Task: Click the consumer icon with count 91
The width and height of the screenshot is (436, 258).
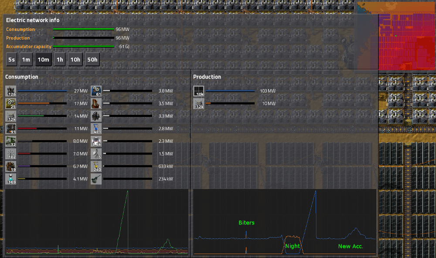Action: (x=11, y=129)
